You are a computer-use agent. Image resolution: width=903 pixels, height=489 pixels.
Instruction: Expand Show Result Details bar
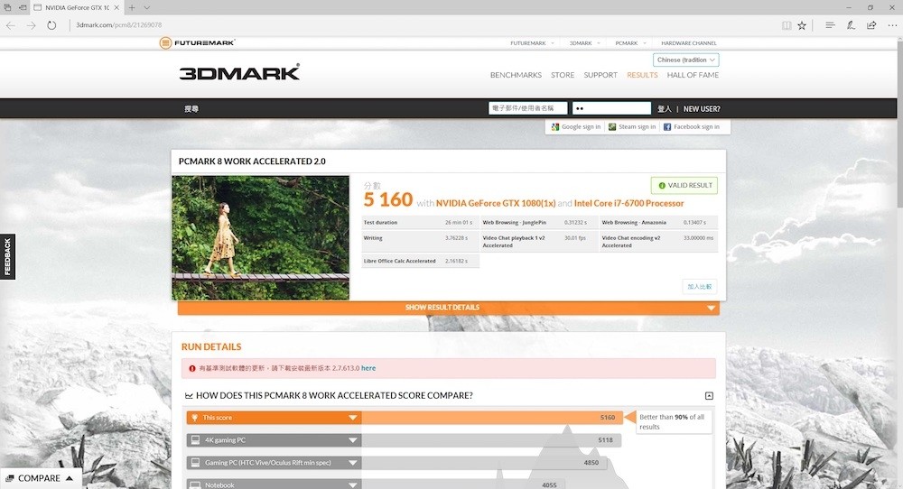(449, 308)
